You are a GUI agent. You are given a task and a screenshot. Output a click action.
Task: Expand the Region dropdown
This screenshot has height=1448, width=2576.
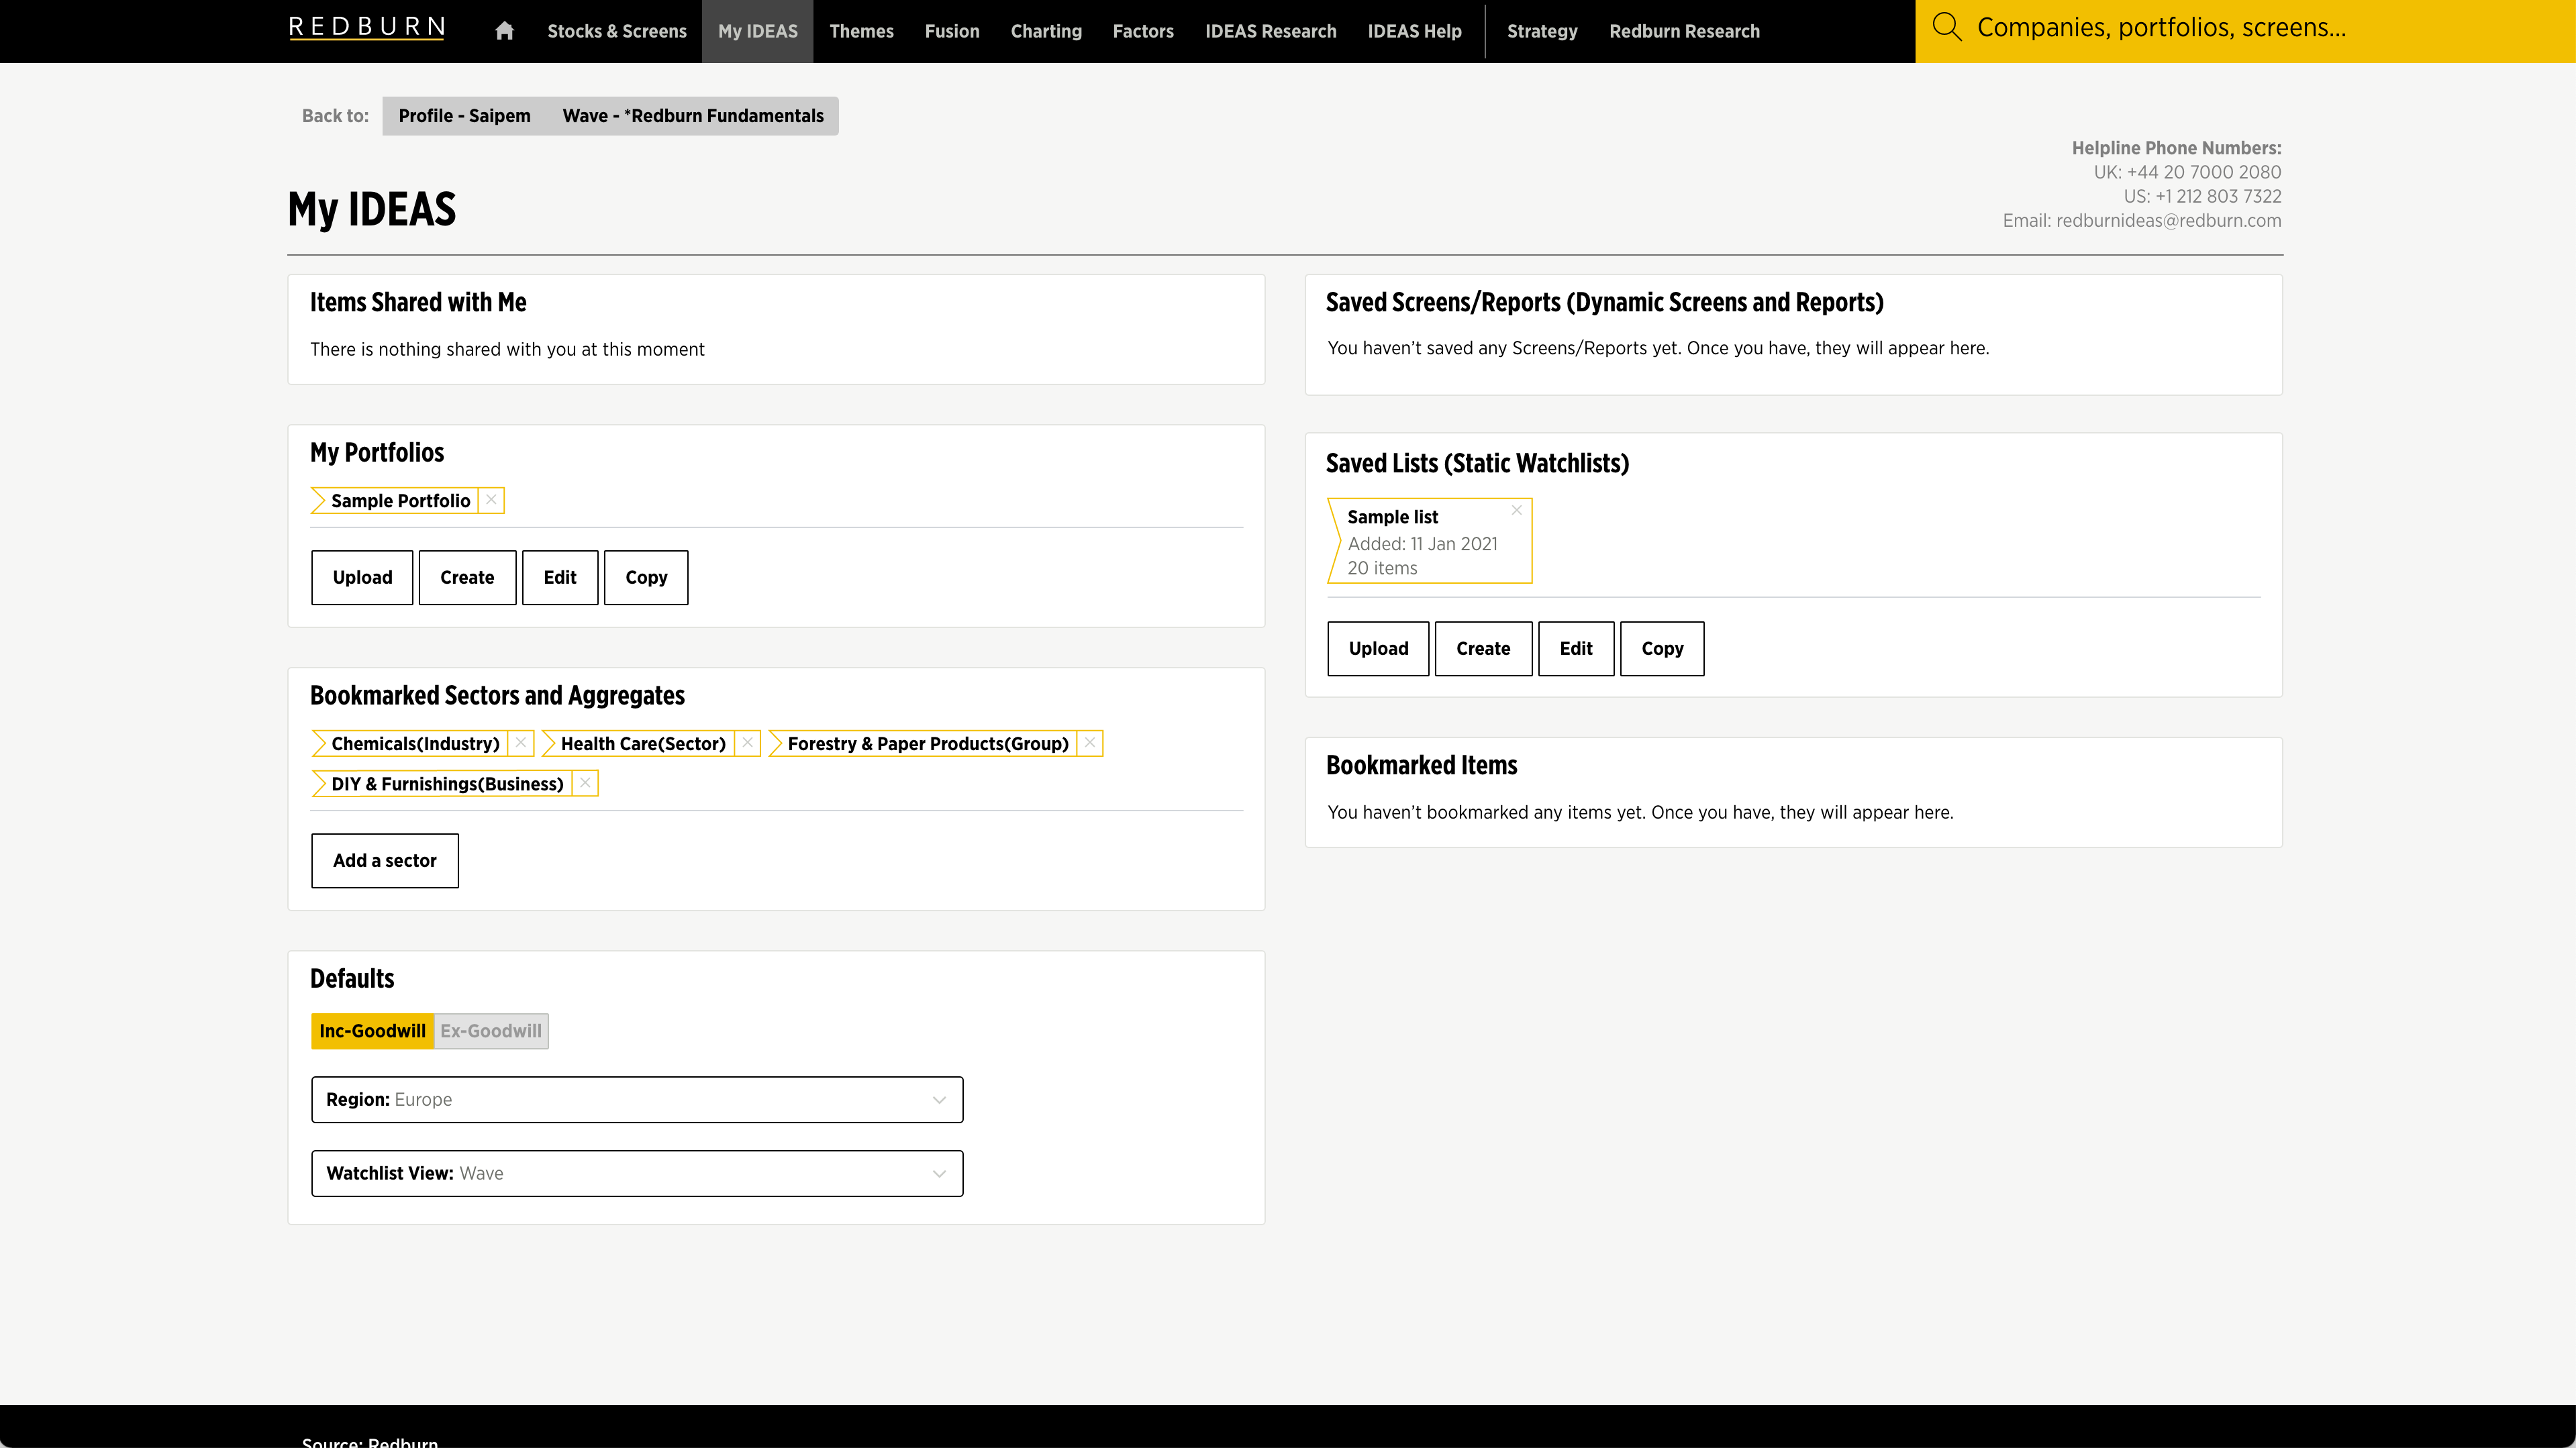(637, 1099)
